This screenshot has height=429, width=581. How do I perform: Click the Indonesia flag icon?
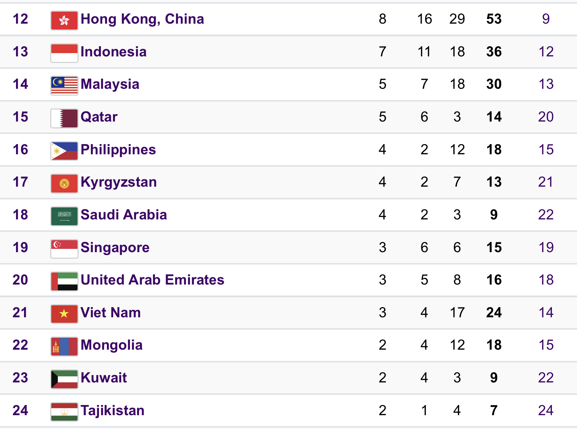[64, 53]
